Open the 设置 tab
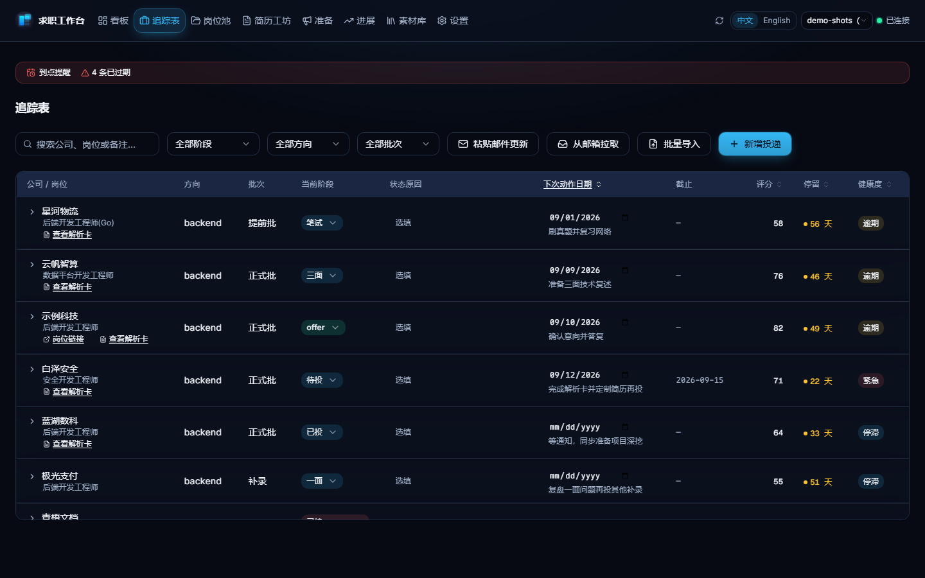Viewport: 925px width, 578px height. (x=453, y=21)
